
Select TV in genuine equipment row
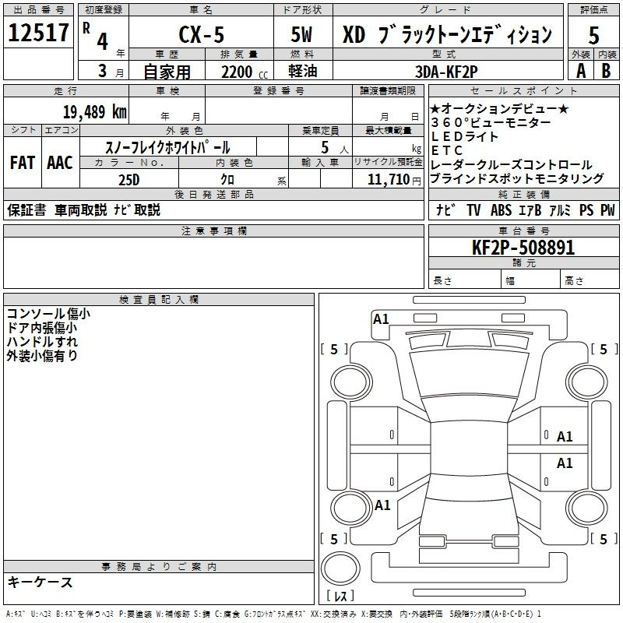point(473,209)
